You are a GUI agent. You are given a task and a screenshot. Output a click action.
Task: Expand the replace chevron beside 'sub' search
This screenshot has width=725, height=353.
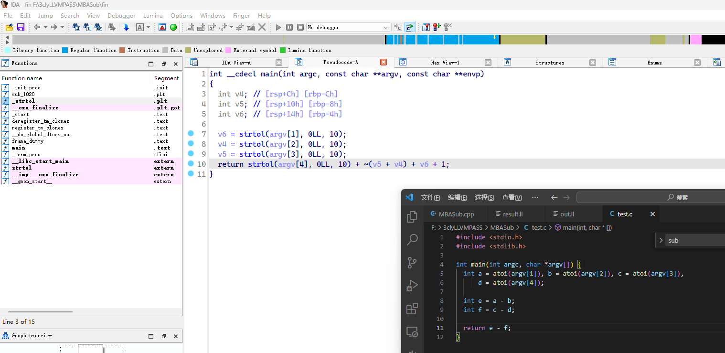click(x=661, y=240)
